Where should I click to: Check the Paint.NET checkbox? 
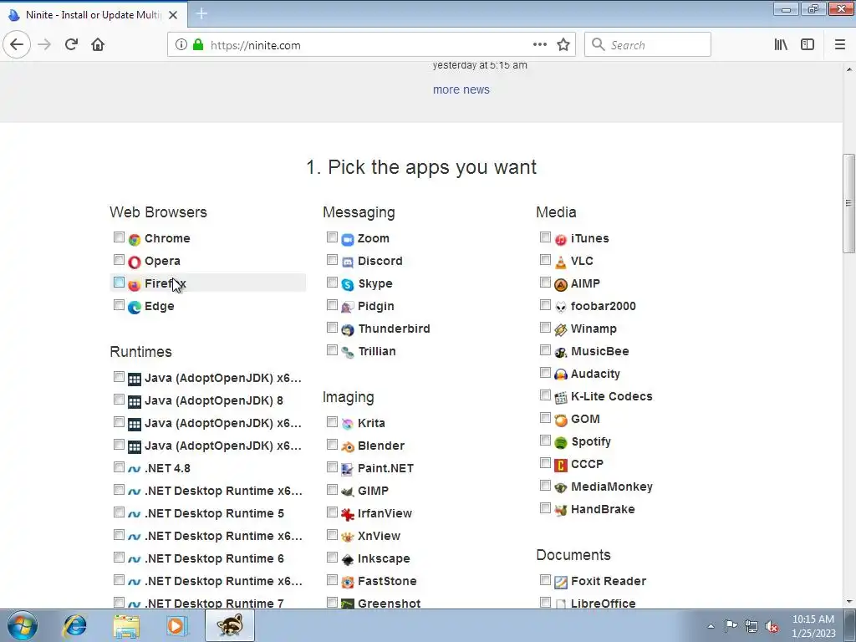(332, 466)
